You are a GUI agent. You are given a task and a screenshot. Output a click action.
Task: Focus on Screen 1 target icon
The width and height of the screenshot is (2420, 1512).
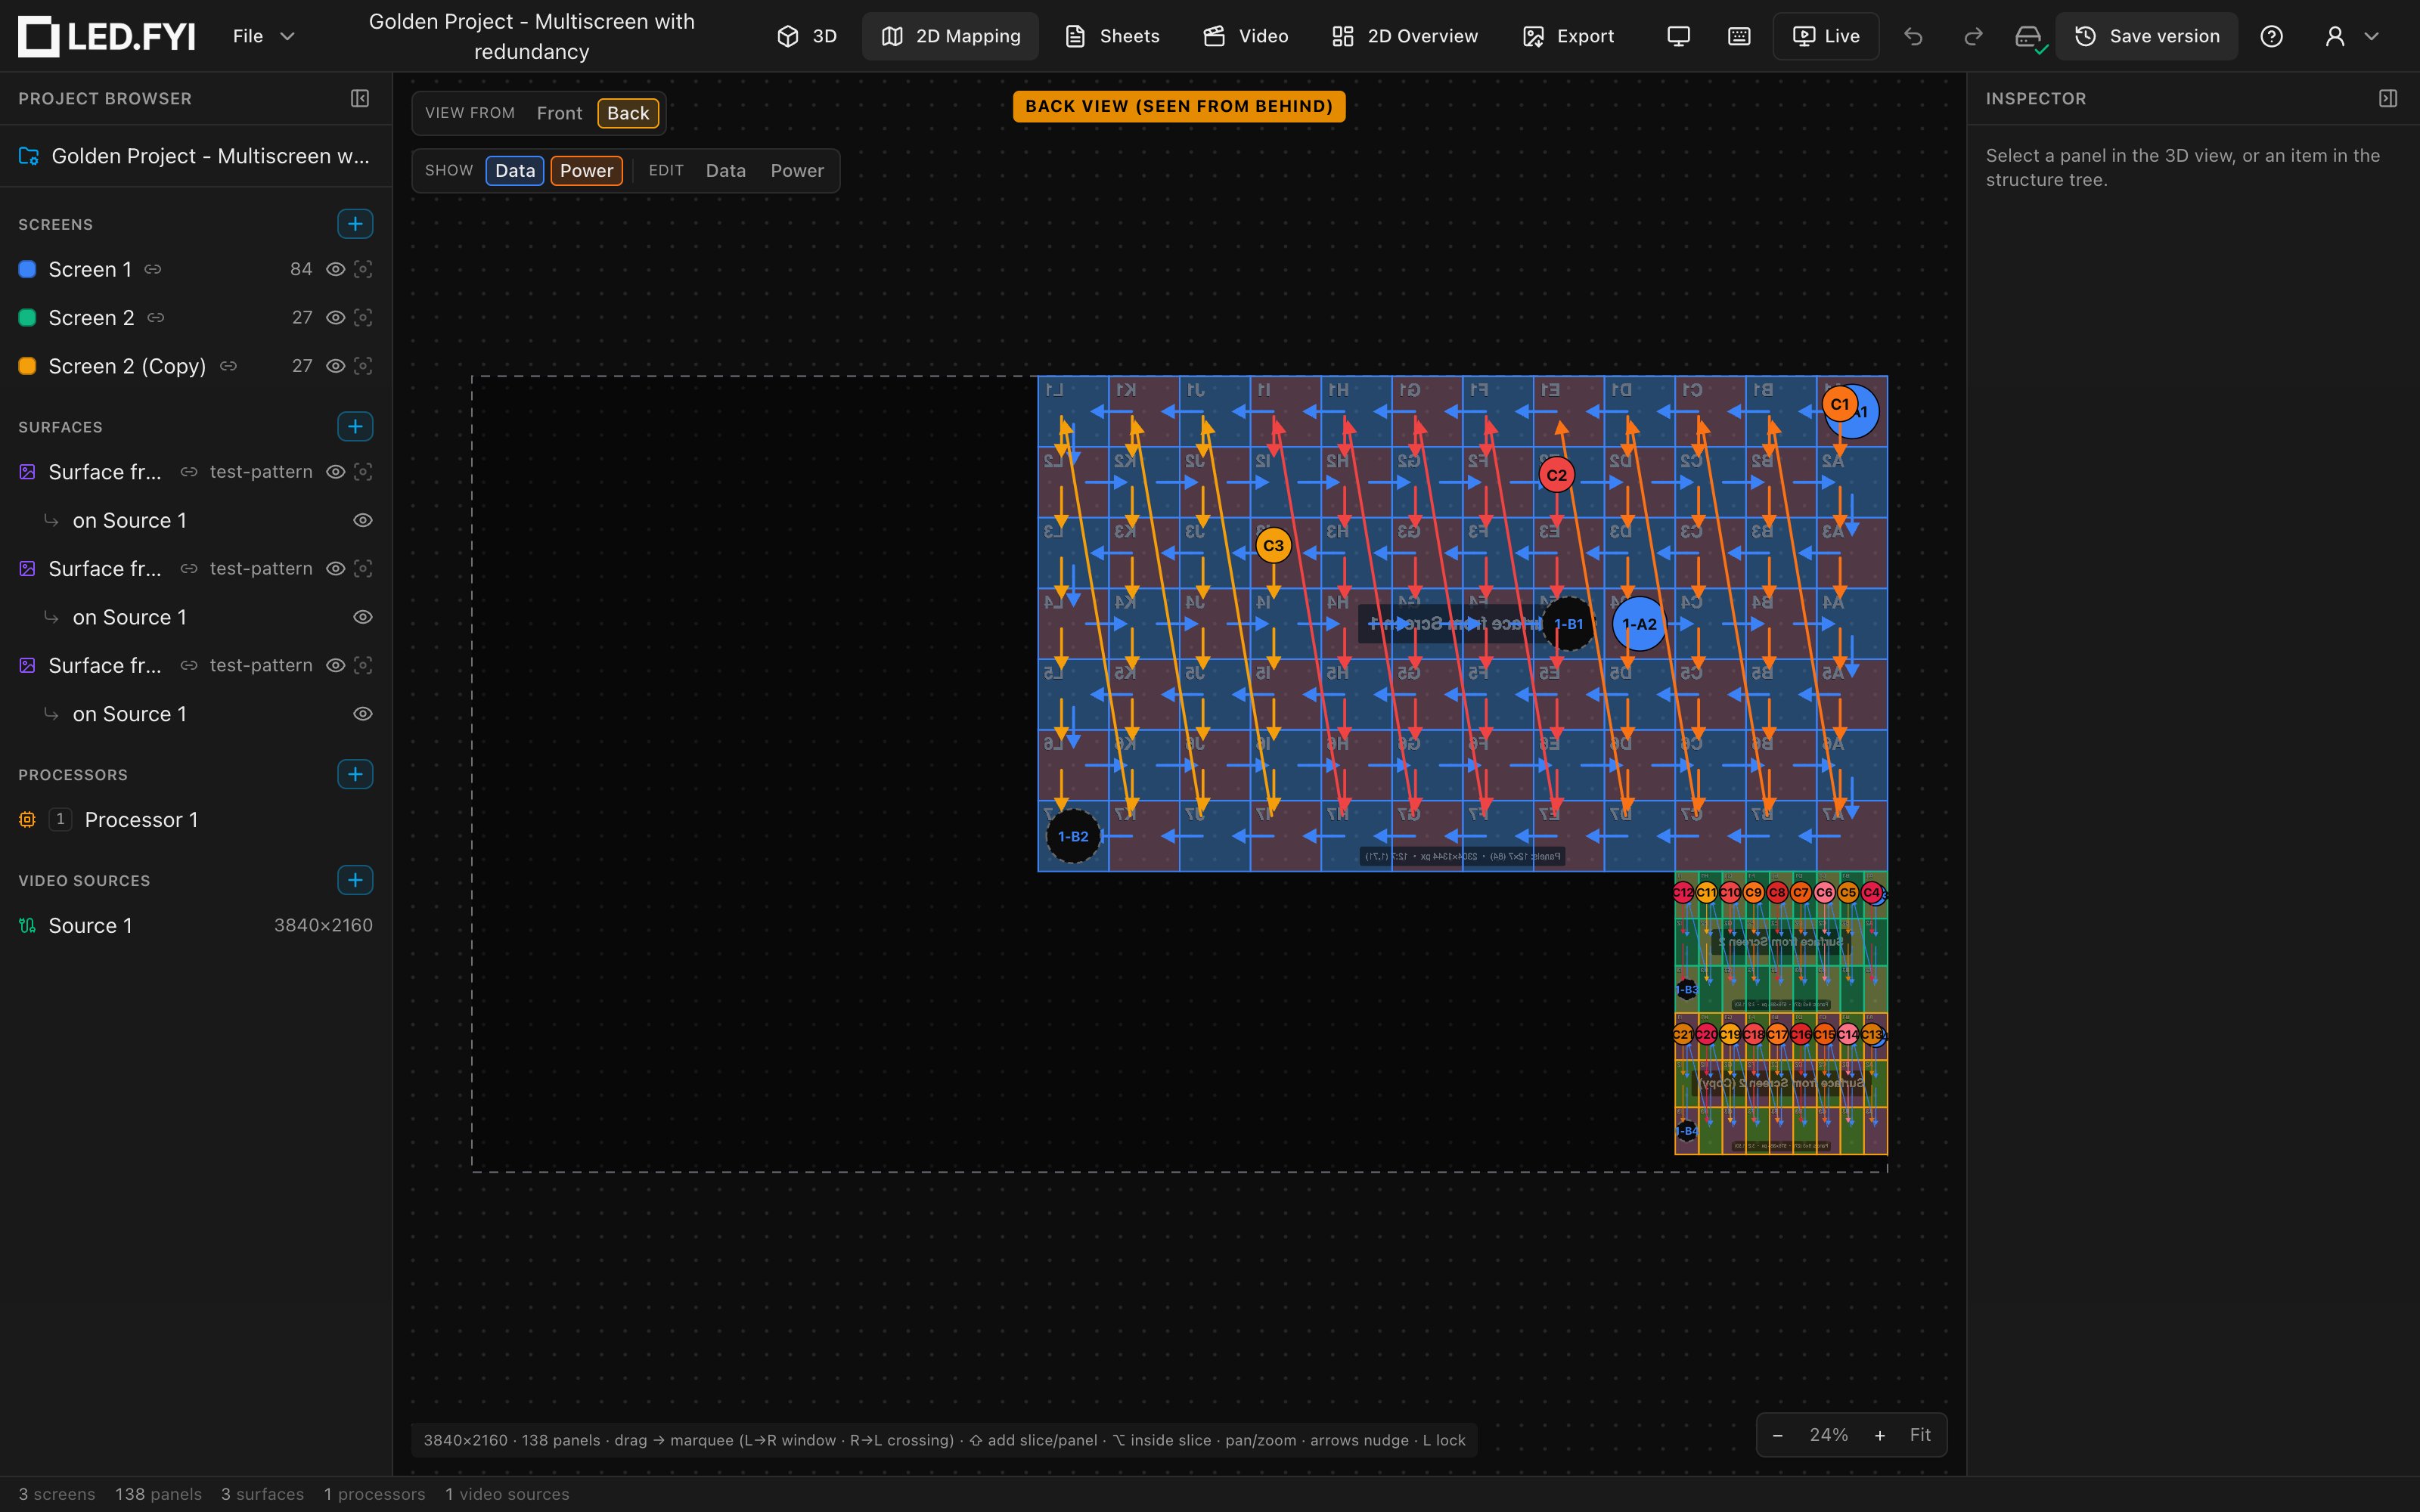tap(363, 269)
